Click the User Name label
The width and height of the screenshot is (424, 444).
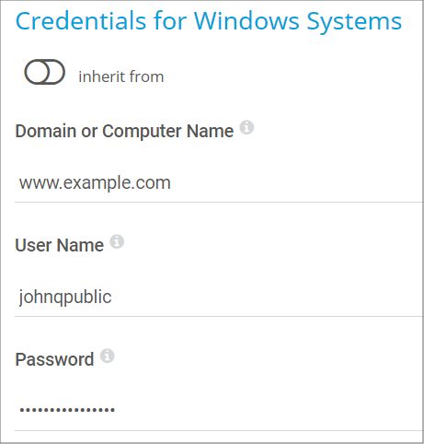[60, 245]
